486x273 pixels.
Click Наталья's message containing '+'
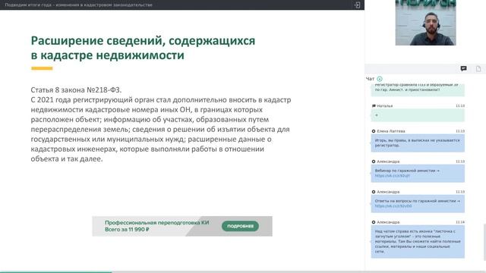pos(418,115)
